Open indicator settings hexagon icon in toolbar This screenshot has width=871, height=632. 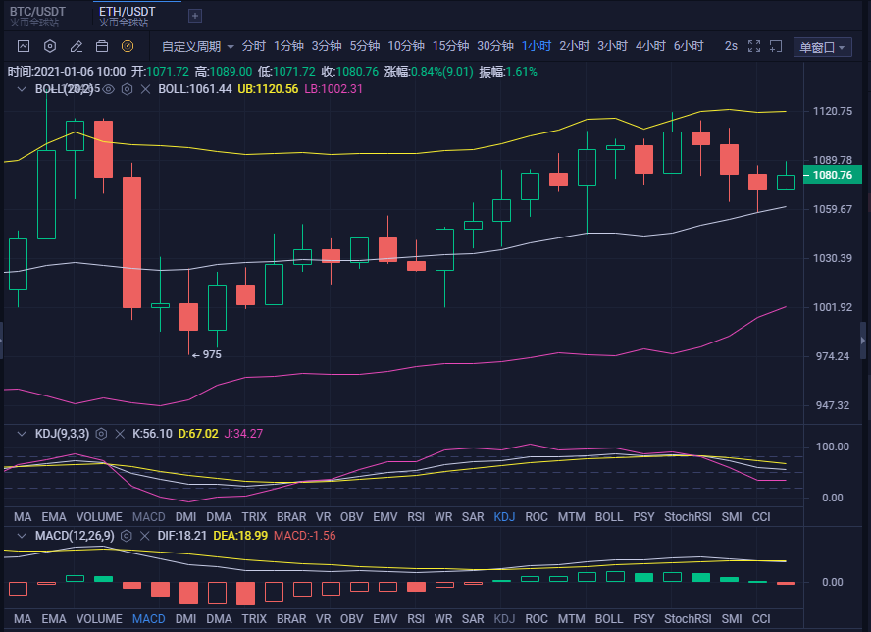(x=50, y=46)
